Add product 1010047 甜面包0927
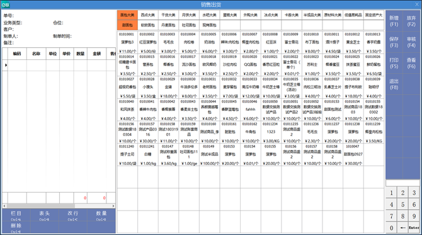Image resolution: width=422 pixels, height=235 pixels. [353, 154]
